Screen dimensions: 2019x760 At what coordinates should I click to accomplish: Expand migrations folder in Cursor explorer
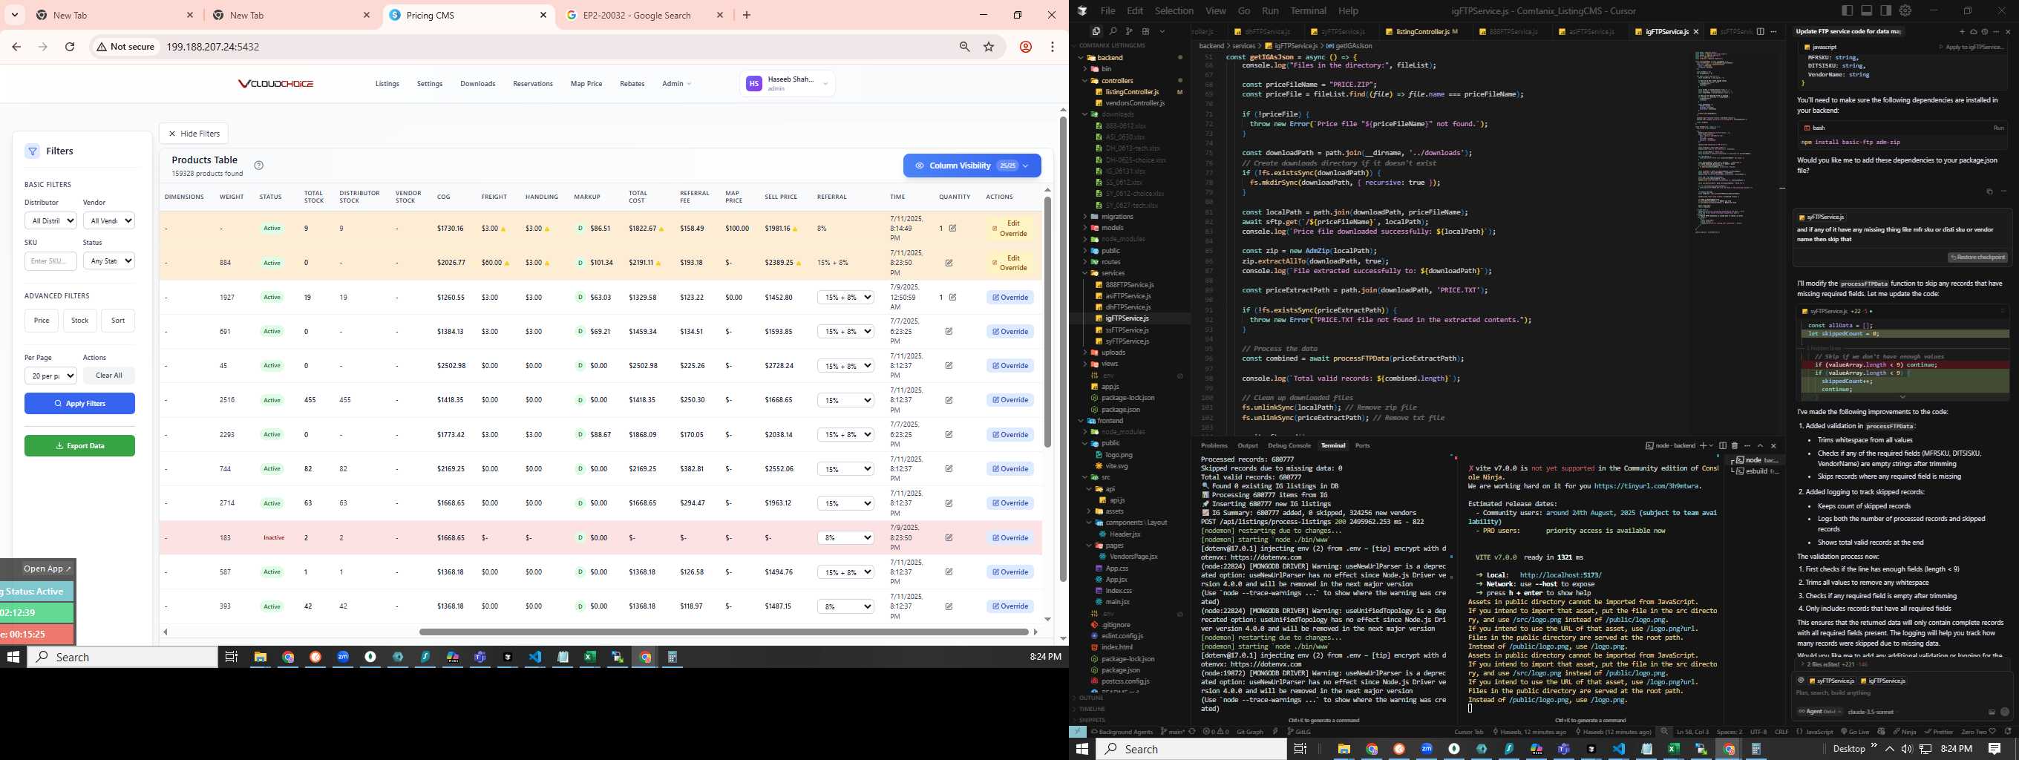[x=1117, y=217]
